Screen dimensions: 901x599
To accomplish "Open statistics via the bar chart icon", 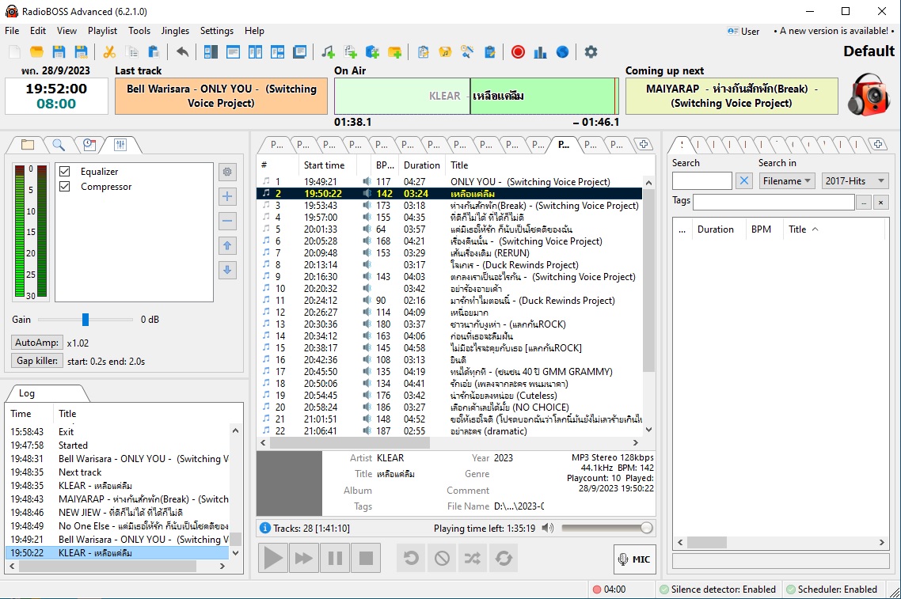I will [540, 52].
